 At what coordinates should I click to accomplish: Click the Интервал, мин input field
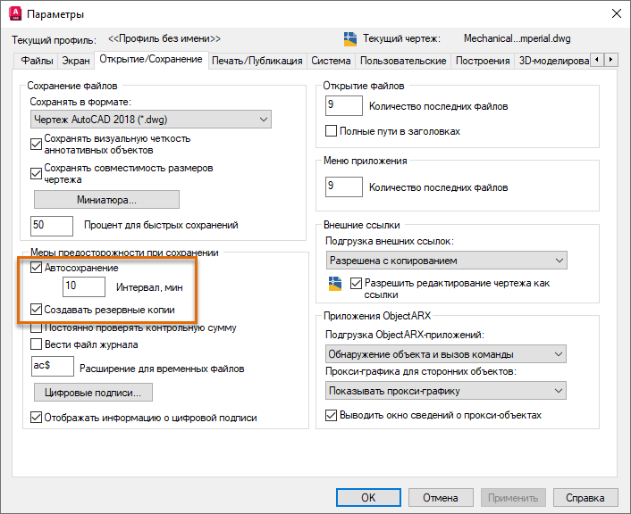coord(84,286)
